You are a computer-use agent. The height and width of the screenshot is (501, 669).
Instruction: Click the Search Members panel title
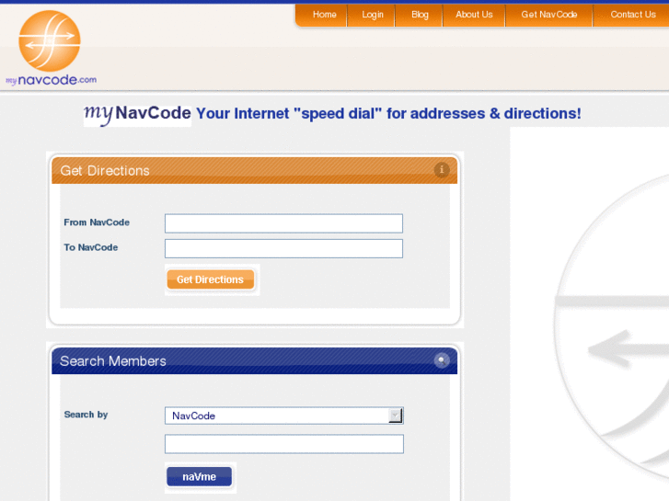(x=112, y=361)
